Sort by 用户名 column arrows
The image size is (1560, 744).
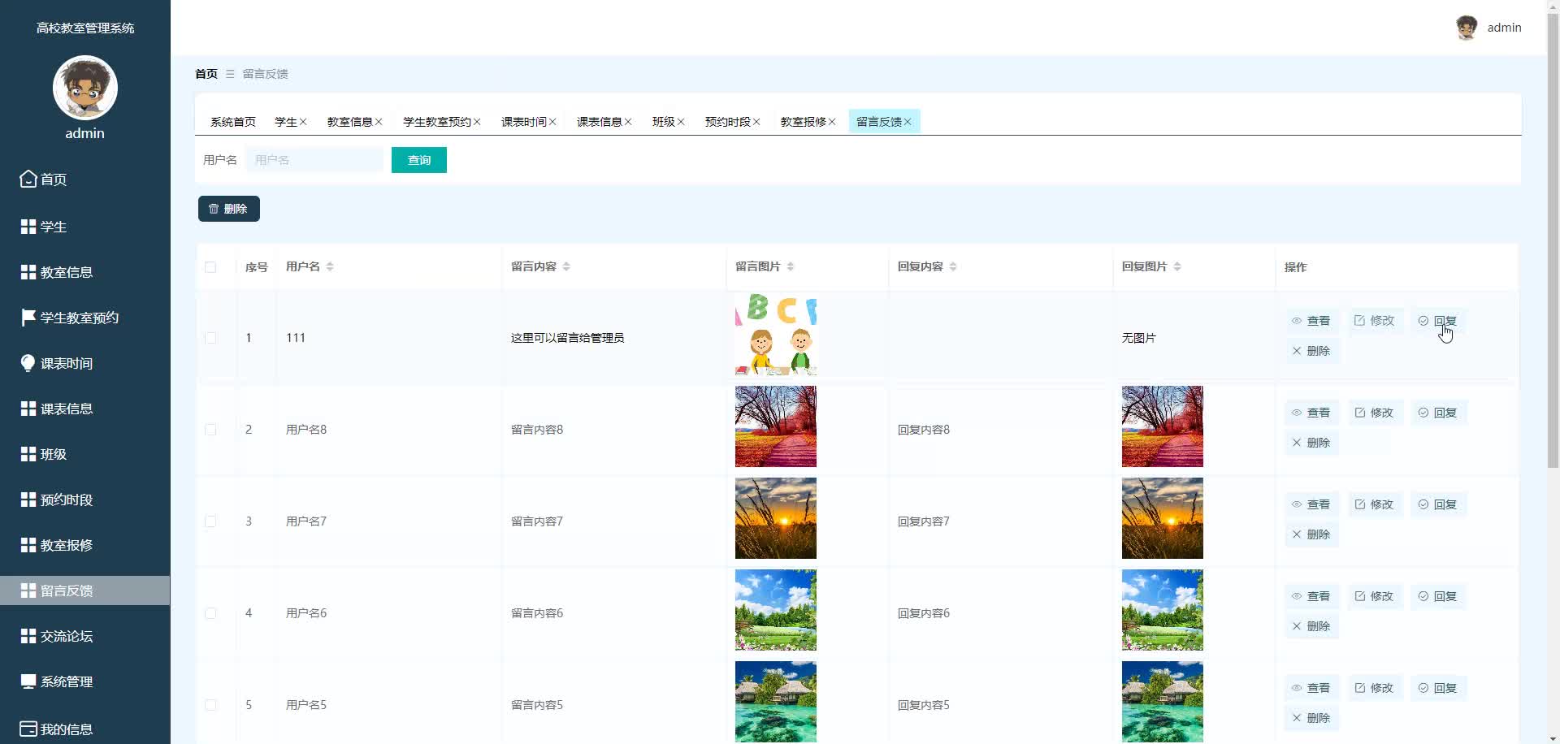coord(330,266)
